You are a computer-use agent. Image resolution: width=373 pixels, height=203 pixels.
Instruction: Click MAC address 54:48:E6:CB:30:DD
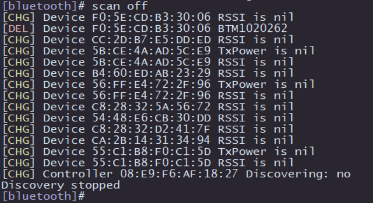point(152,118)
